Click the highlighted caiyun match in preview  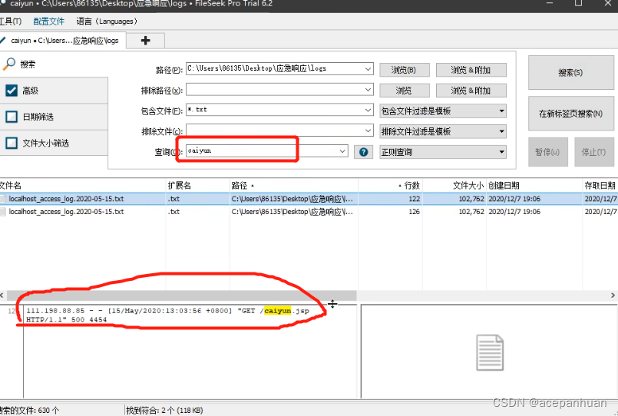(277, 311)
